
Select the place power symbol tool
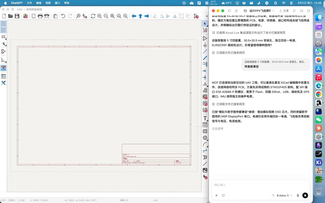[x=205, y=45]
